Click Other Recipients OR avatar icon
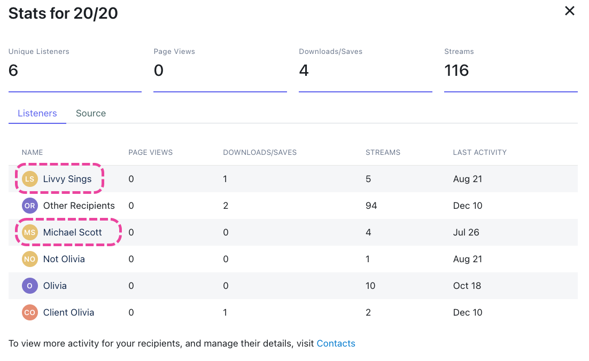Image resolution: width=589 pixels, height=361 pixels. click(29, 206)
